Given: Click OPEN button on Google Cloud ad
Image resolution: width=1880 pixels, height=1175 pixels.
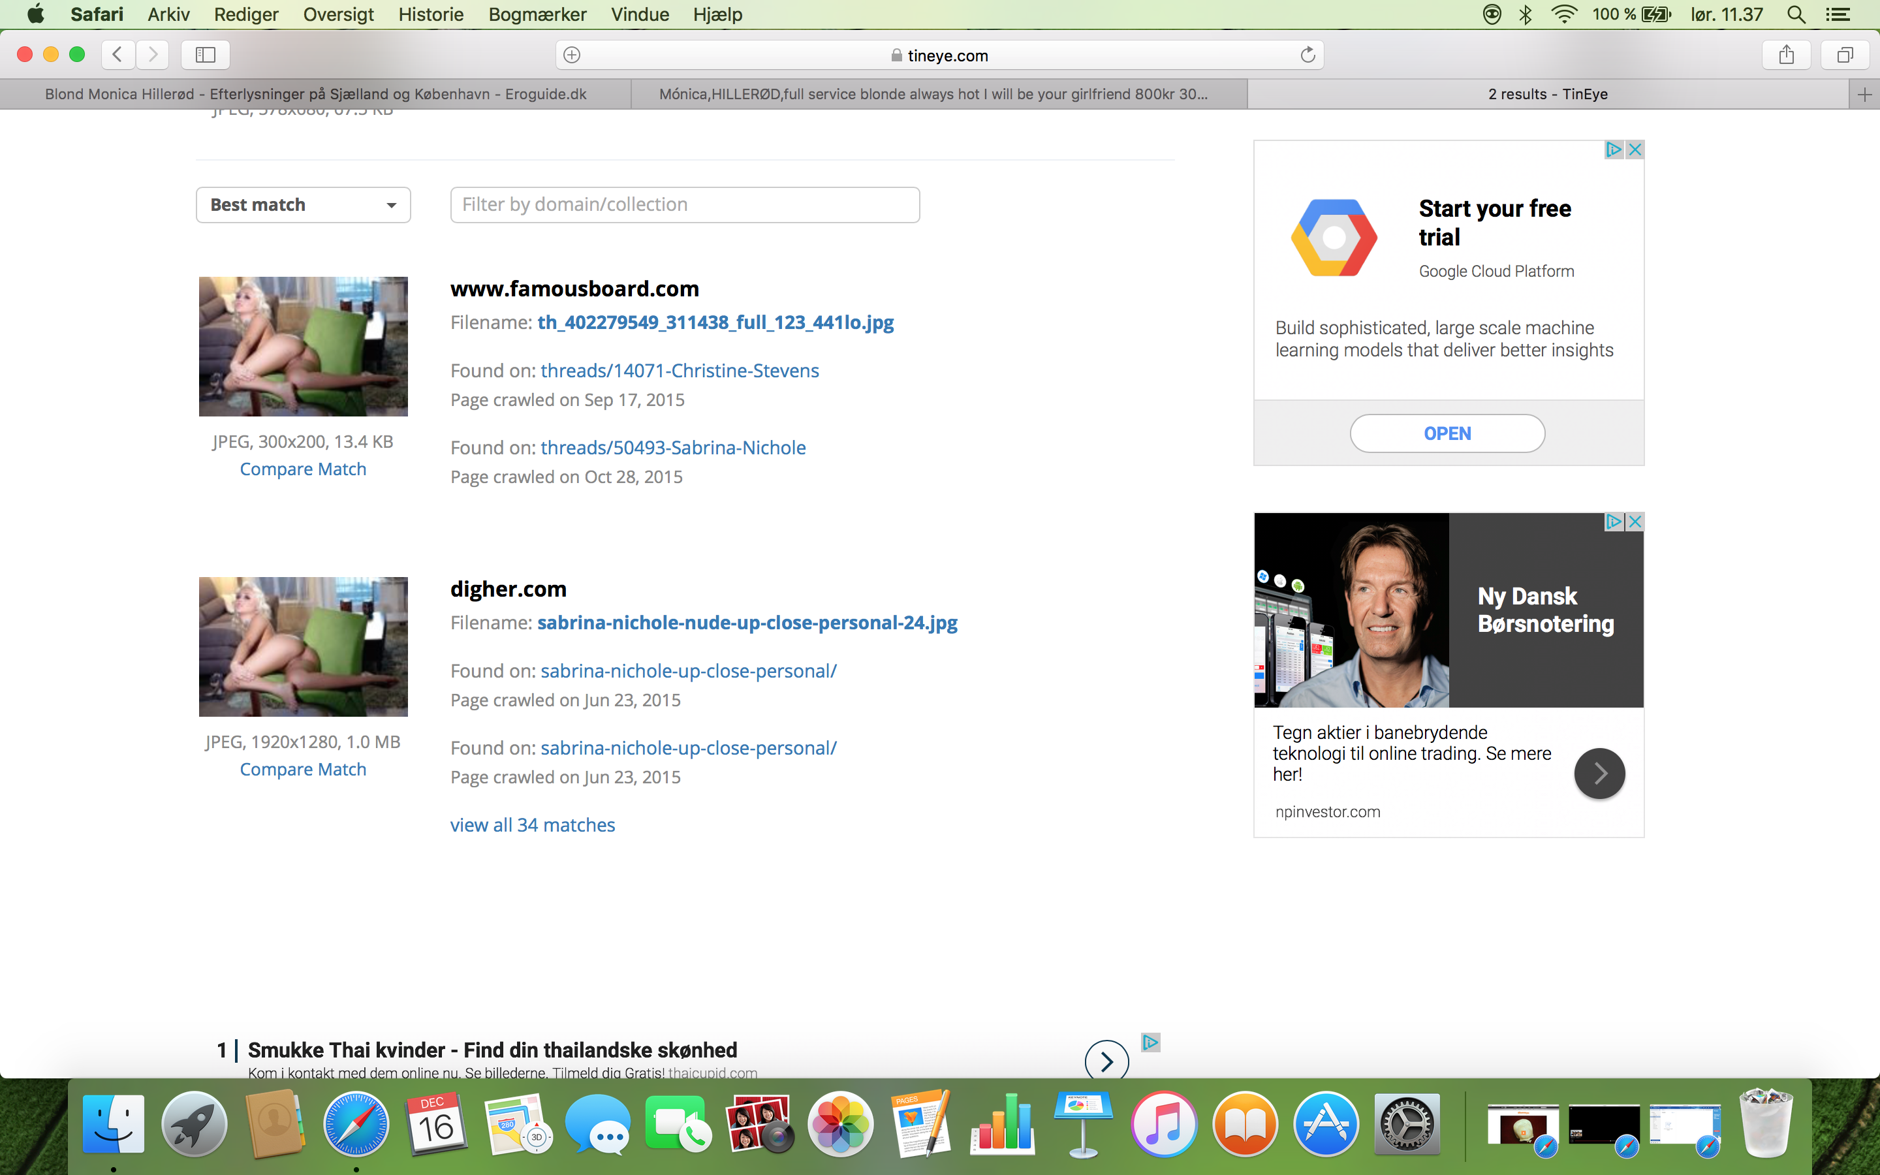Looking at the screenshot, I should coord(1447,433).
